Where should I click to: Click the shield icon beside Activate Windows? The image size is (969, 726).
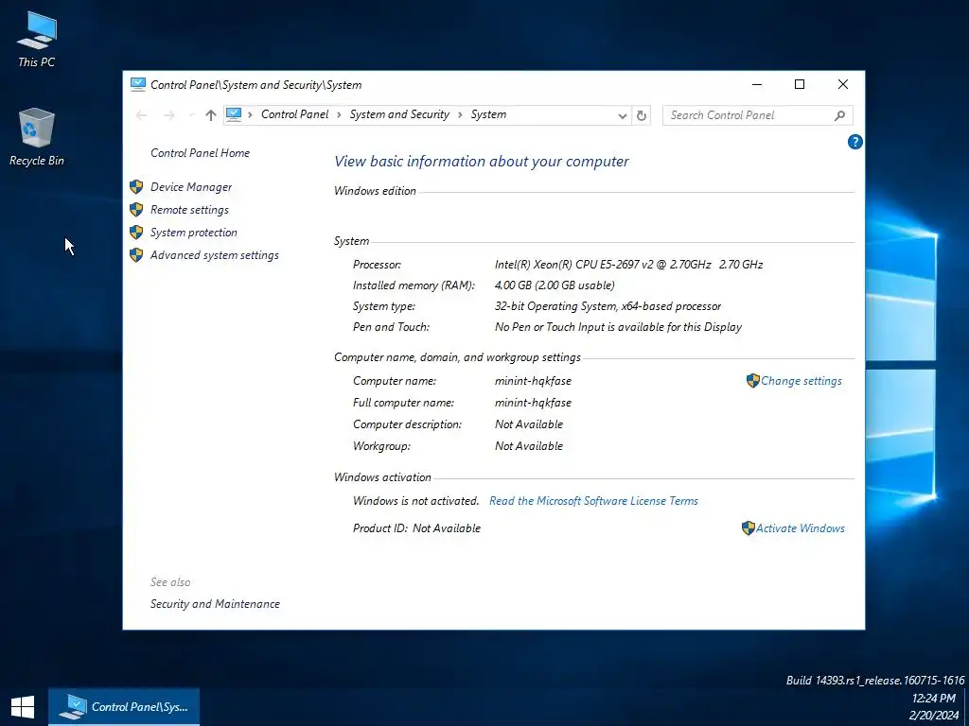tap(748, 528)
